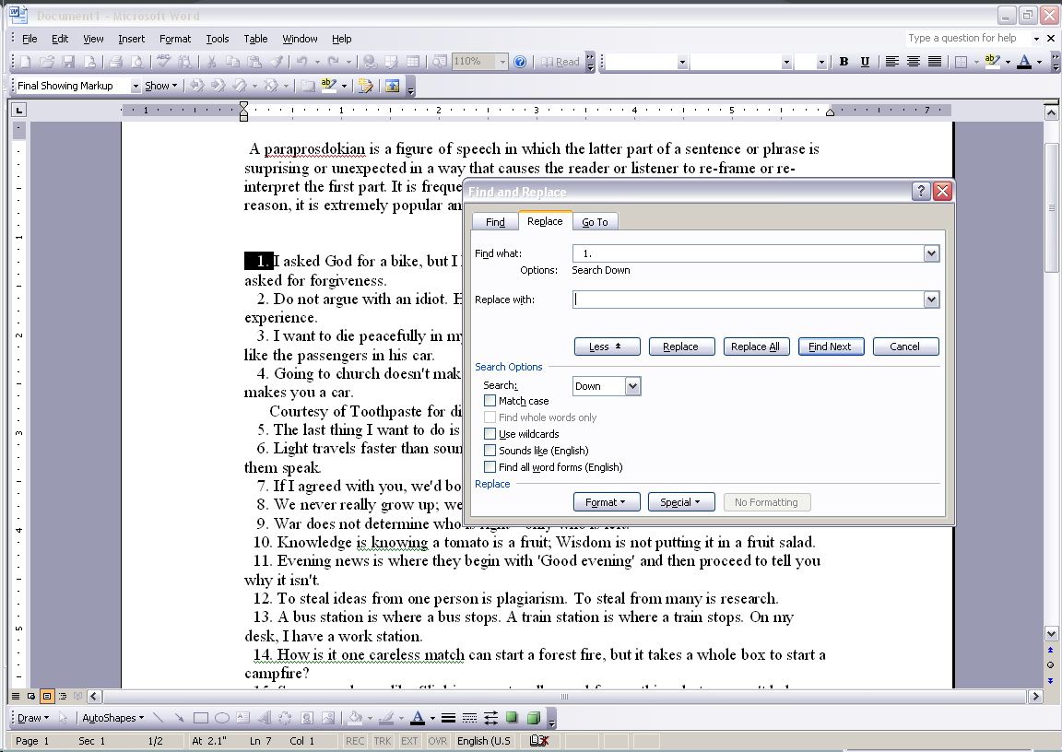Open the Print Preview tool
The image size is (1062, 752).
136,62
